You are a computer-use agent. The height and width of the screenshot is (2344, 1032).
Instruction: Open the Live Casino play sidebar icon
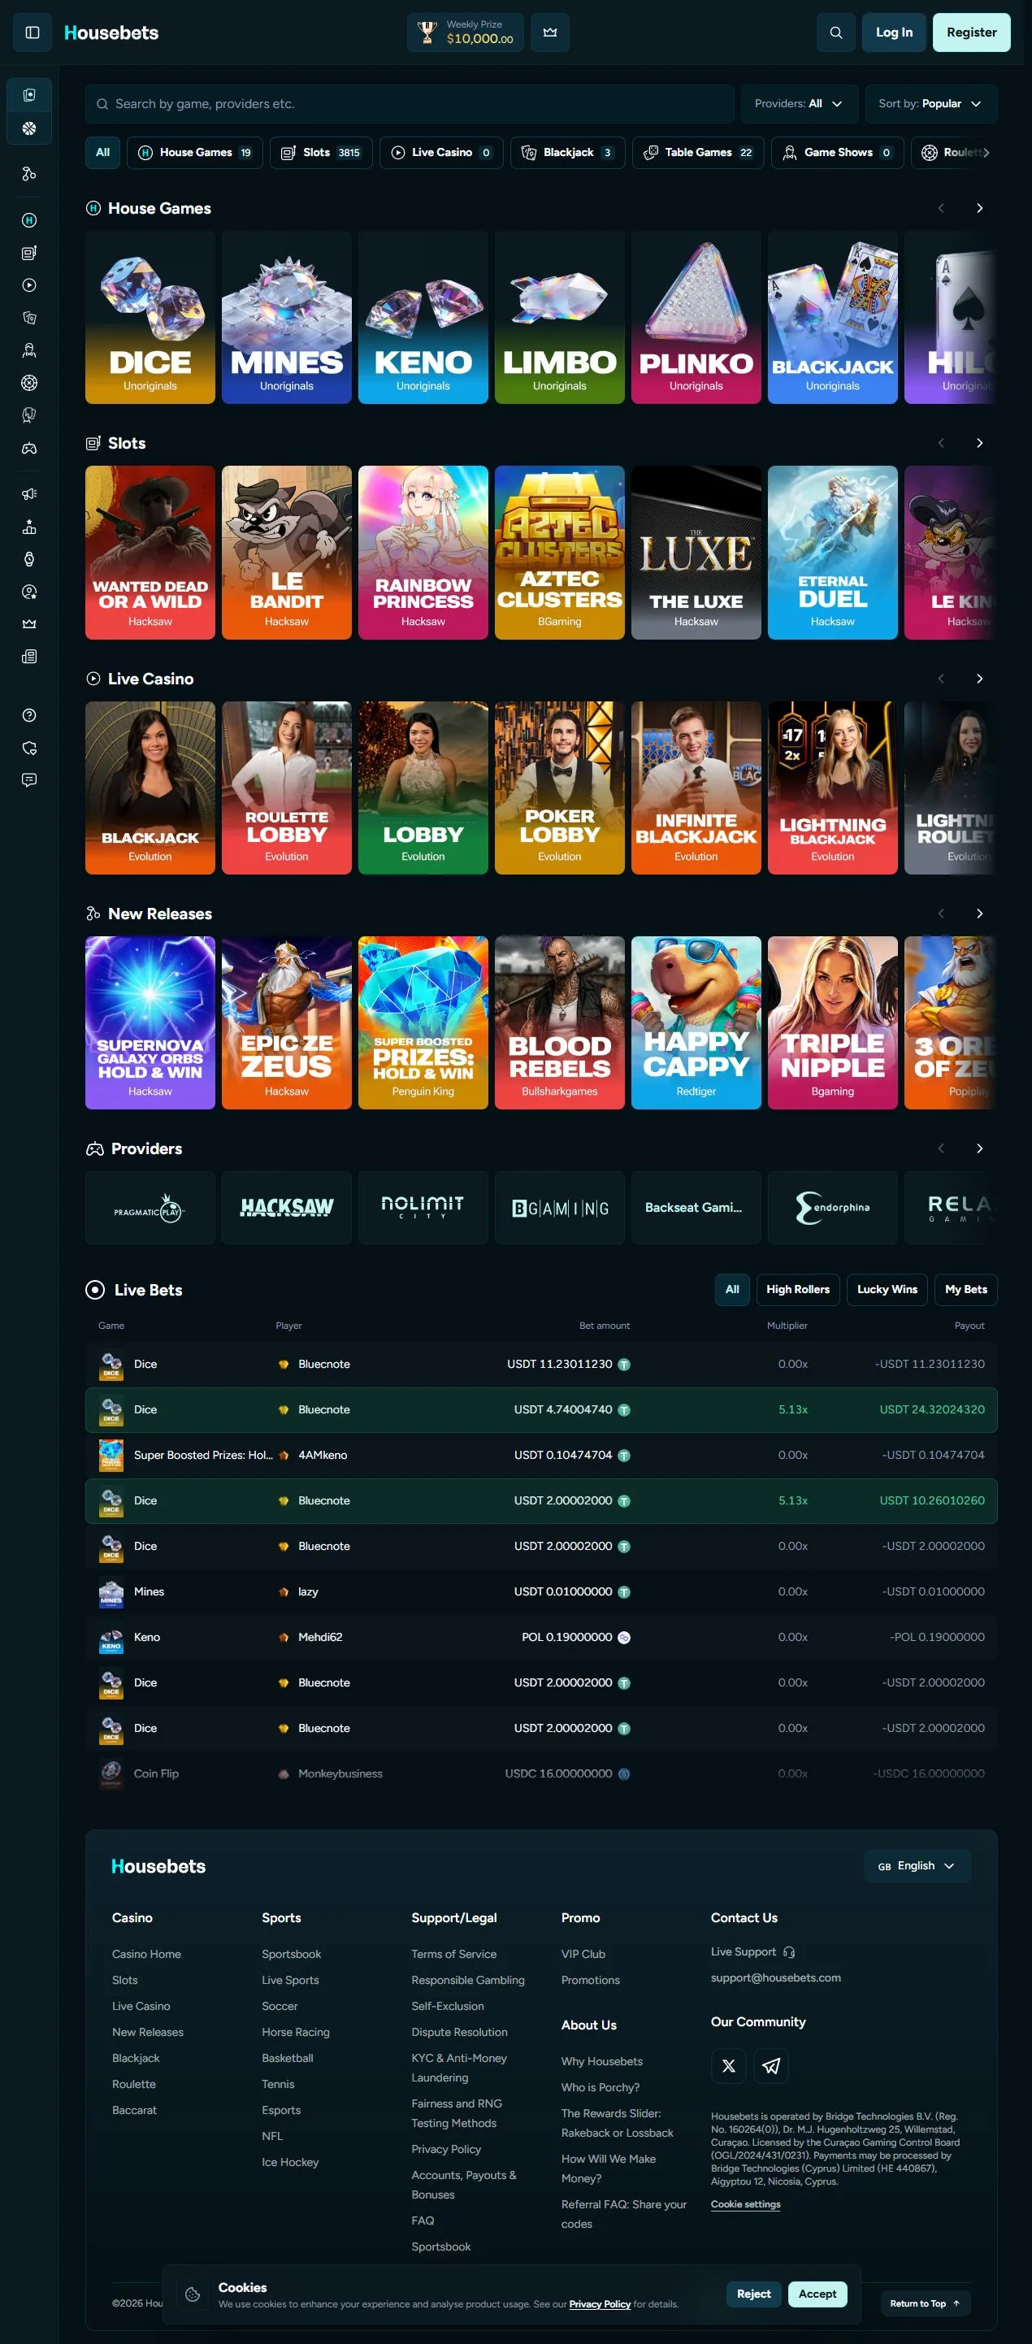(29, 284)
